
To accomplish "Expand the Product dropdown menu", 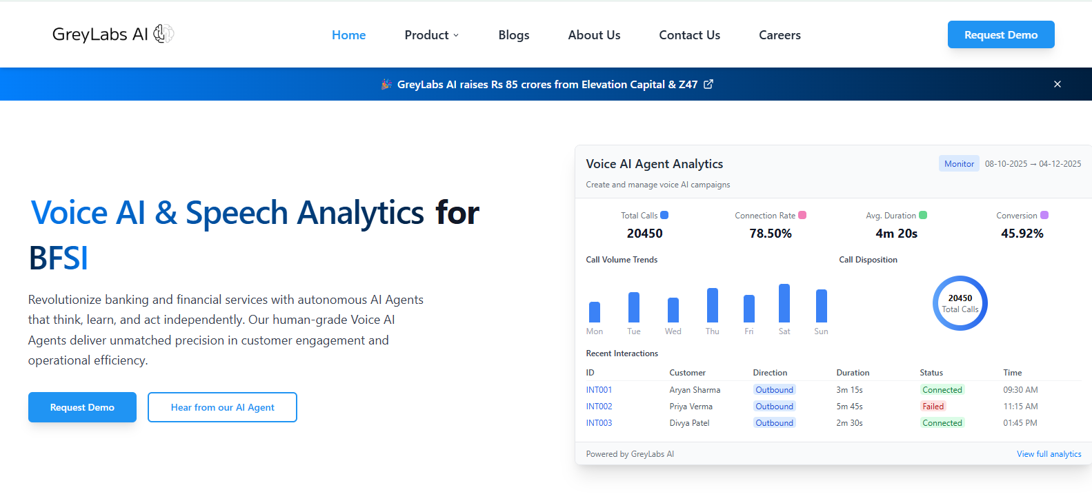I will (432, 35).
